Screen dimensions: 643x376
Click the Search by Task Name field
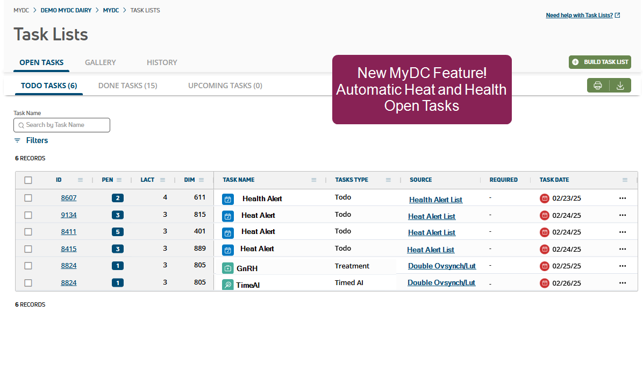click(x=62, y=125)
